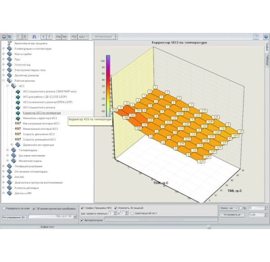Expand the 'Топливоподача' tree node
This screenshot has height=262, width=270.
[8, 150]
